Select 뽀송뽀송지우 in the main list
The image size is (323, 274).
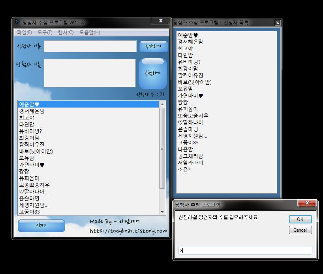tap(88, 185)
